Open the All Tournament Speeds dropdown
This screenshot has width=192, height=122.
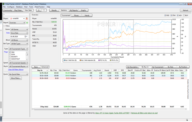[18, 63]
